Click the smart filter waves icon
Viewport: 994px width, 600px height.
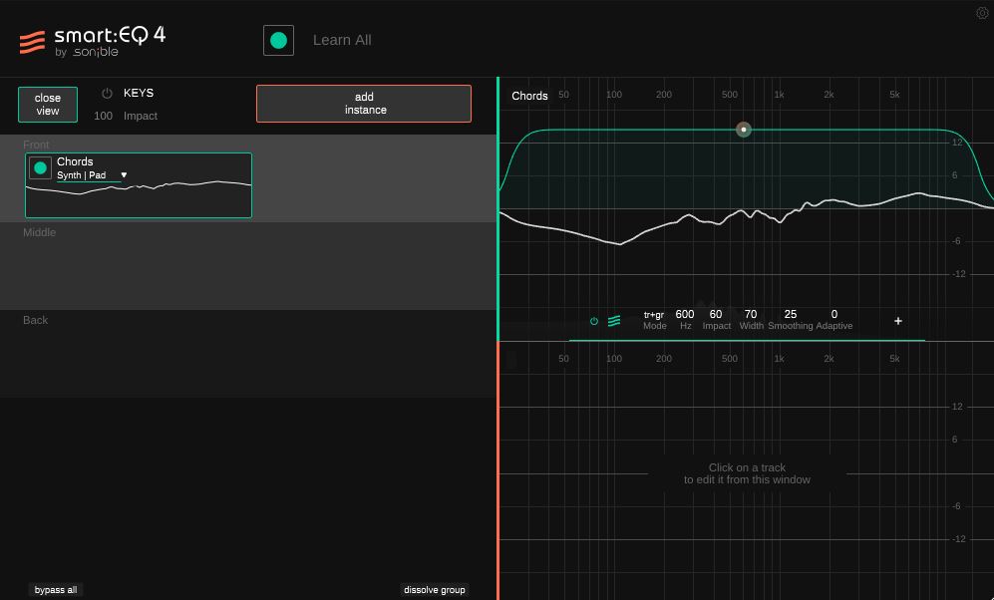point(614,321)
